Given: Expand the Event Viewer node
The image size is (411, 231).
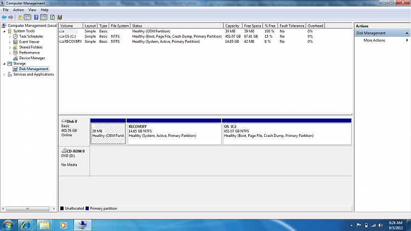Looking at the screenshot, I should click(10, 42).
